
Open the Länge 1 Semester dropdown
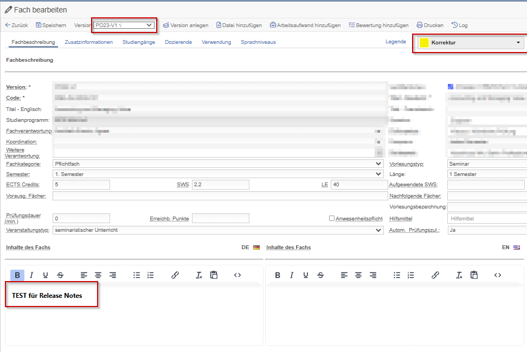(x=487, y=174)
